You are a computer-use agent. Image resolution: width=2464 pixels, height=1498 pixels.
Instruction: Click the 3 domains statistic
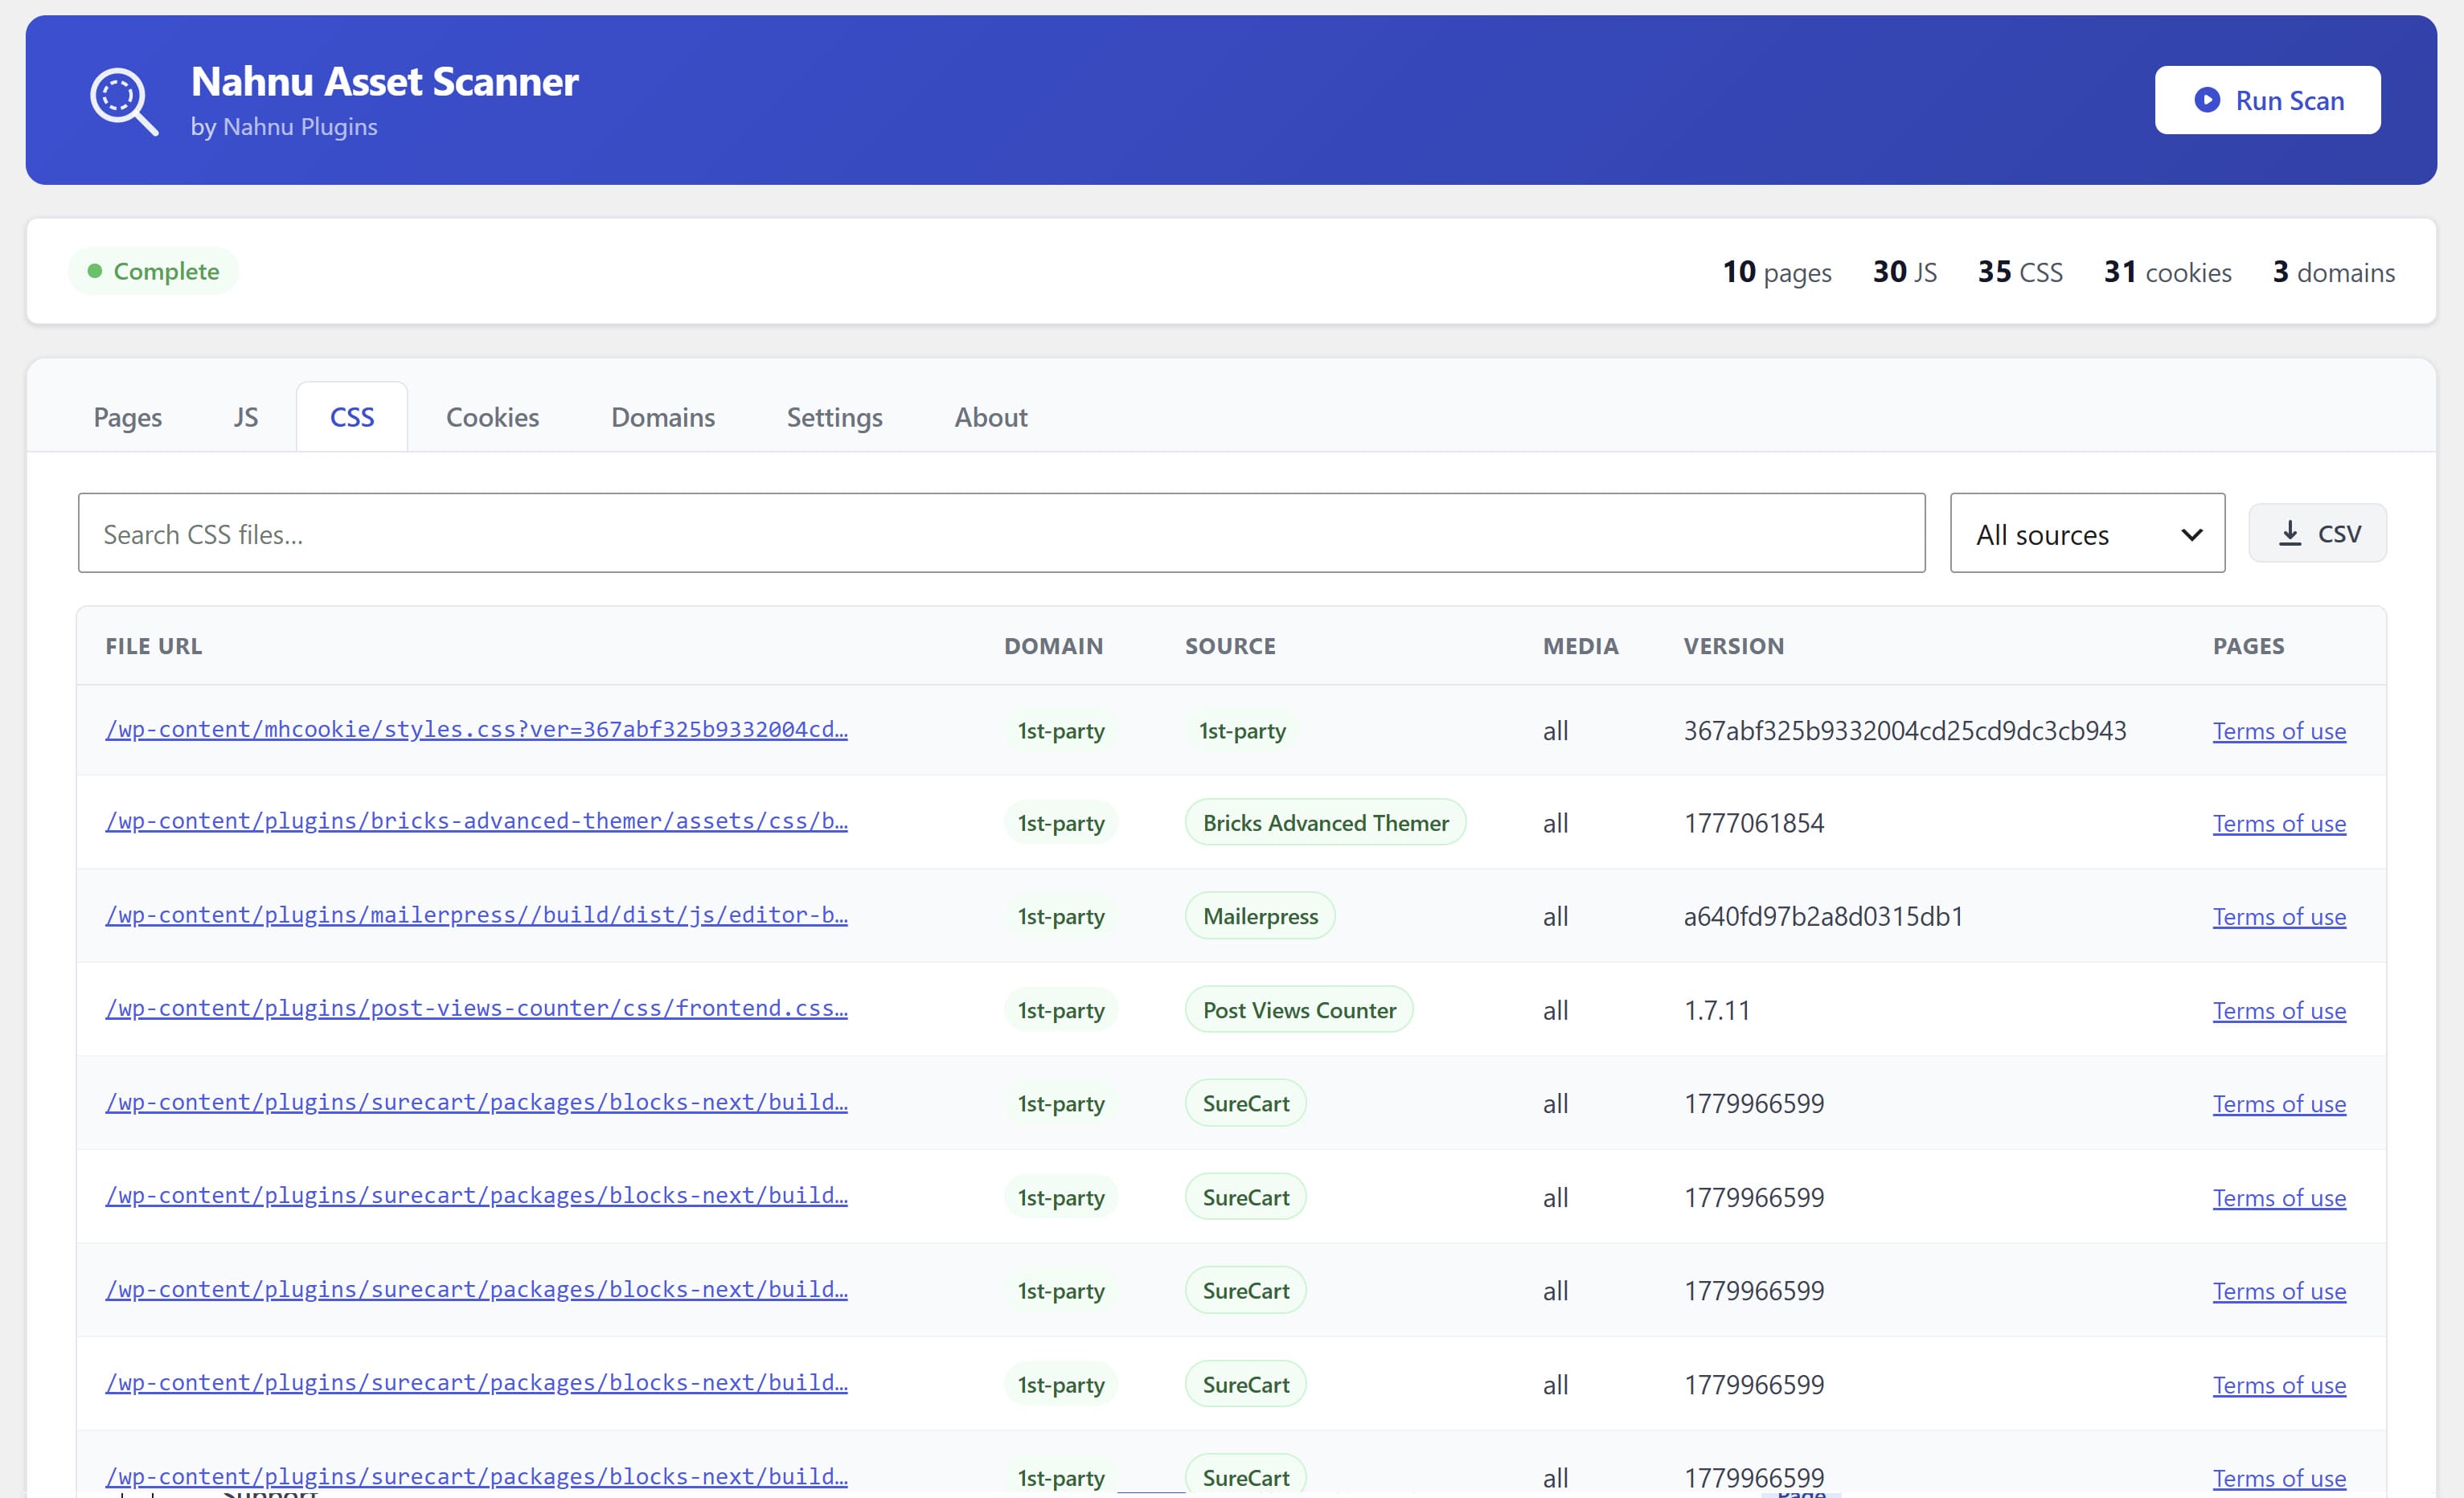[2333, 272]
